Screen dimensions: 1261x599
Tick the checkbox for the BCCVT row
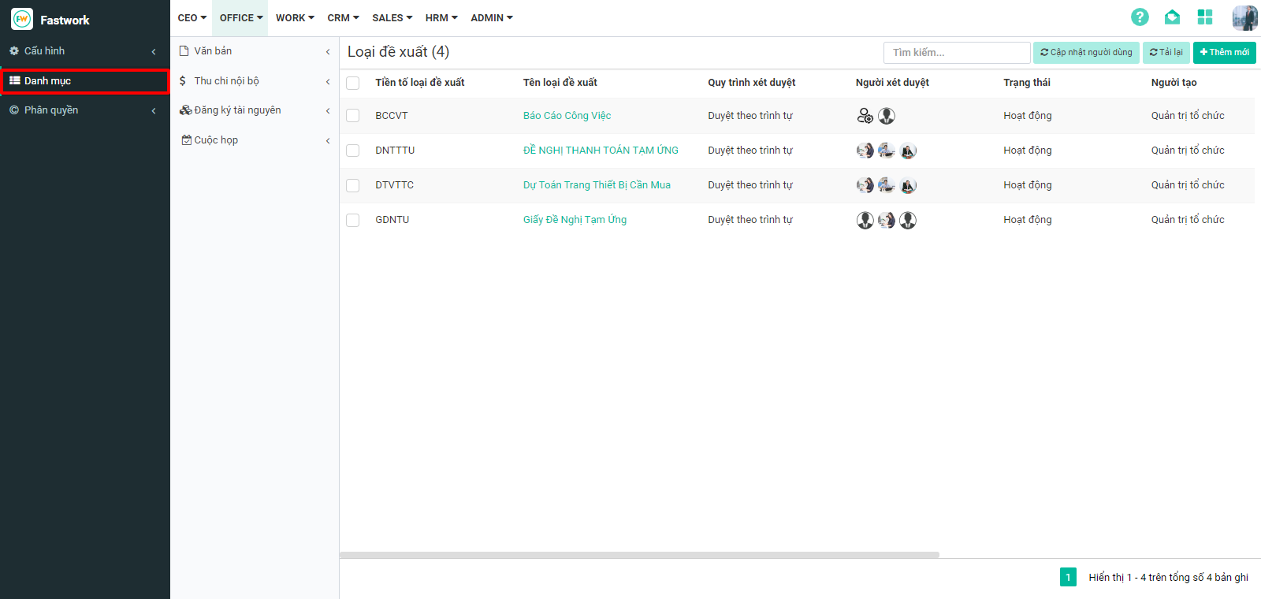coord(353,116)
